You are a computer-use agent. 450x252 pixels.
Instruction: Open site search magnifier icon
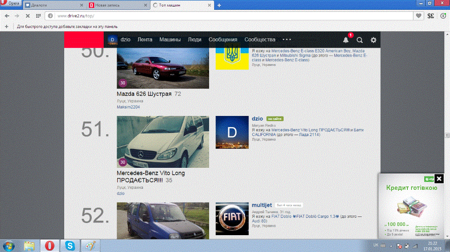tap(360, 40)
